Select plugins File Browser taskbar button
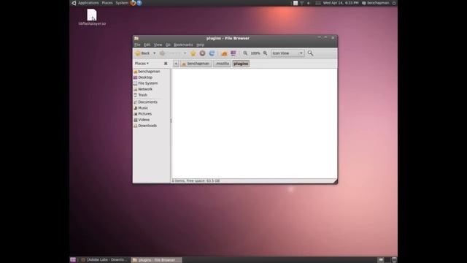 tap(157, 260)
